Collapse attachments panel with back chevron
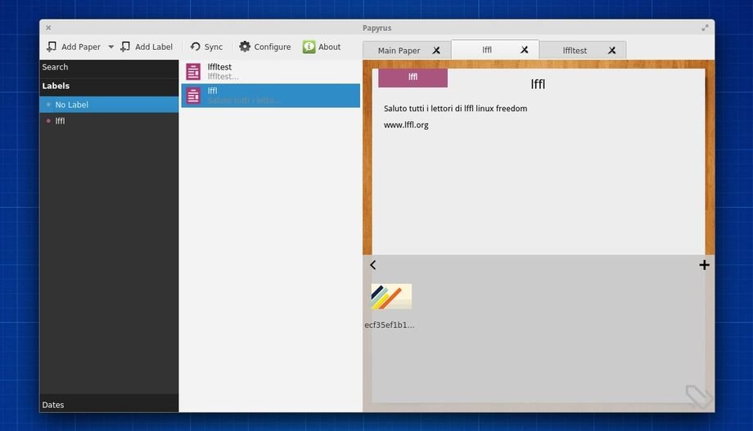 (373, 265)
